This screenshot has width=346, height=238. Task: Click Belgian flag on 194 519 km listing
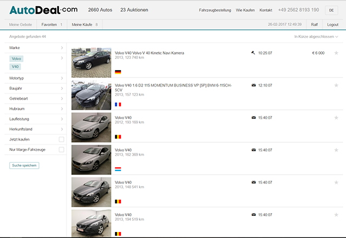tap(118, 234)
